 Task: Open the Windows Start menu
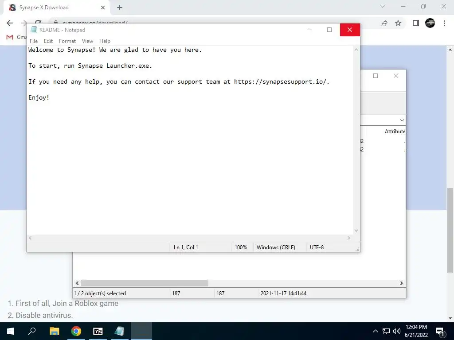click(x=11, y=331)
